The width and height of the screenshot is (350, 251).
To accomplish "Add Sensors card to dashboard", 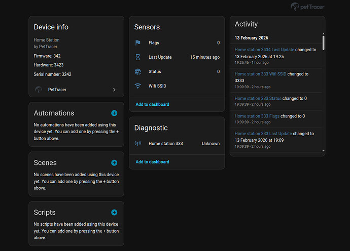I will pyautogui.click(x=152, y=104).
